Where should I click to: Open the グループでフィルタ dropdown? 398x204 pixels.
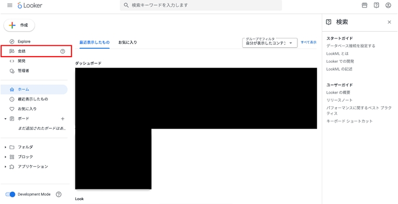269,43
